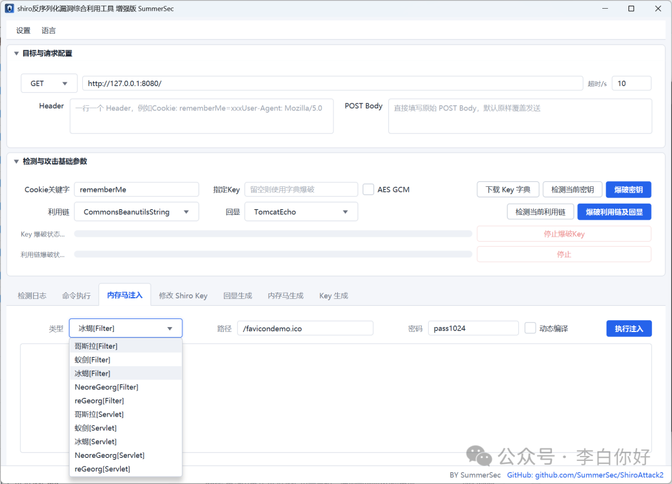
Task: Collapse the 目标与请求配置 section
Action: tap(16, 53)
